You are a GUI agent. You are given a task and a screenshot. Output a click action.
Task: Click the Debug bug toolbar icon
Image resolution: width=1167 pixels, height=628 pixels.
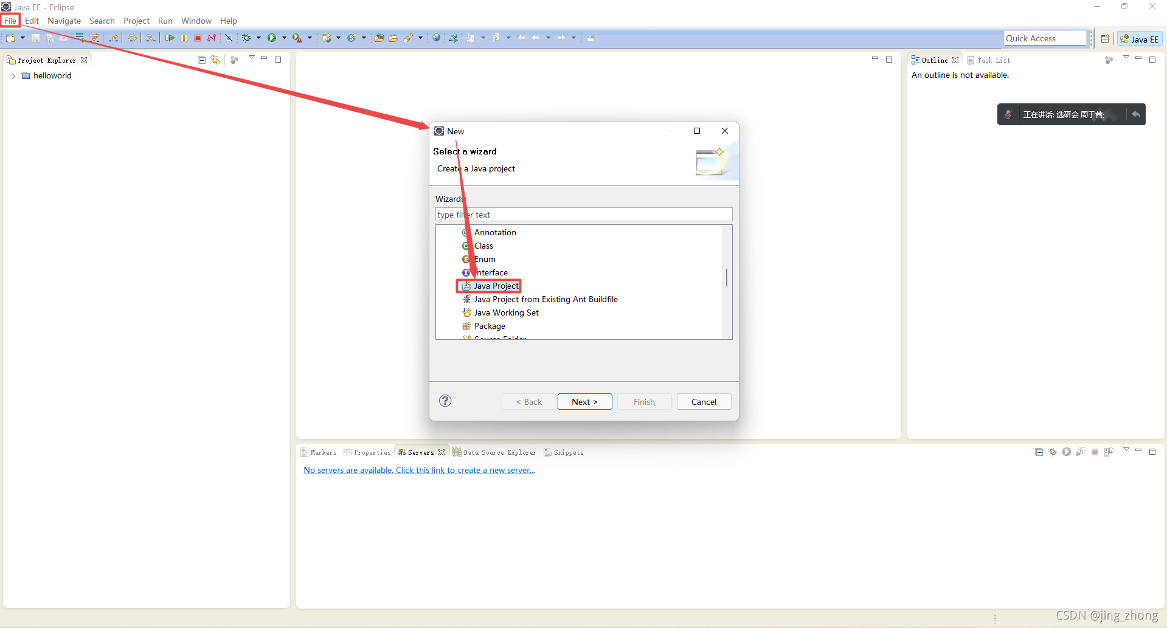(x=246, y=38)
